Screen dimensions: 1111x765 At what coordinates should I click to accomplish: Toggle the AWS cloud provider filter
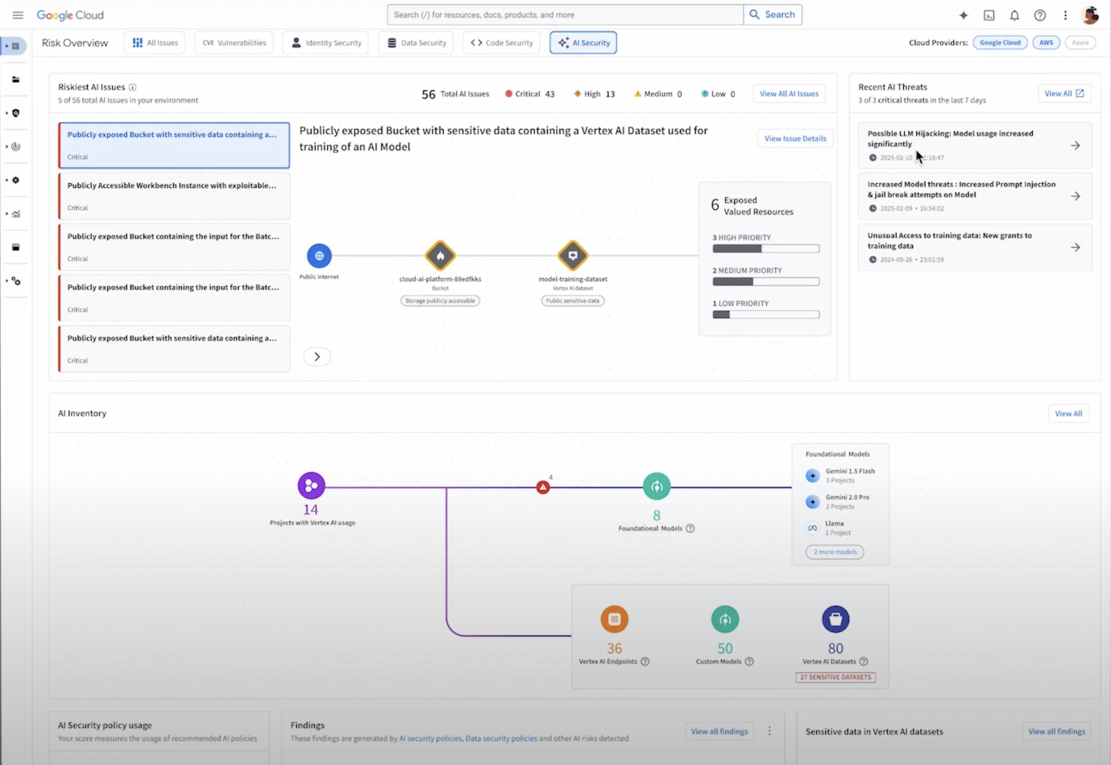pyautogui.click(x=1046, y=43)
